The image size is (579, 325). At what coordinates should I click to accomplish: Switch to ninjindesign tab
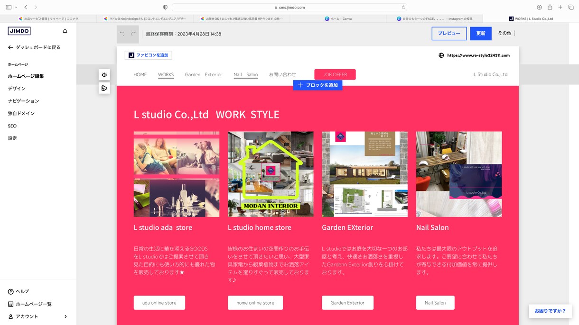145,18
